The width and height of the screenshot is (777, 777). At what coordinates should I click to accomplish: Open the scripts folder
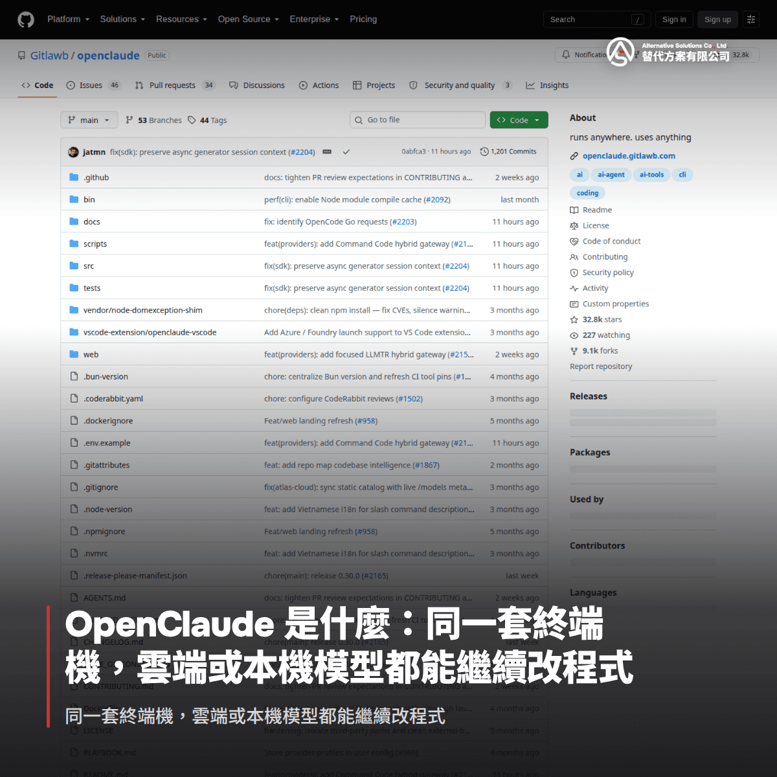[95, 243]
